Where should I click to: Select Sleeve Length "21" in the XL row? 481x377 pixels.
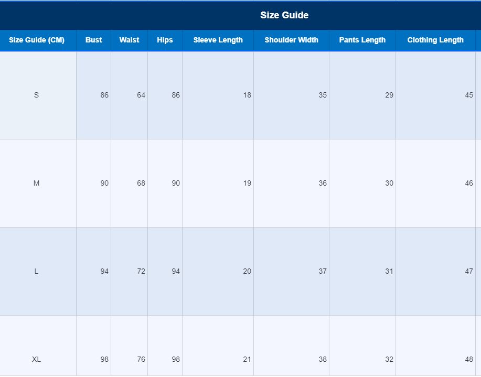(247, 359)
